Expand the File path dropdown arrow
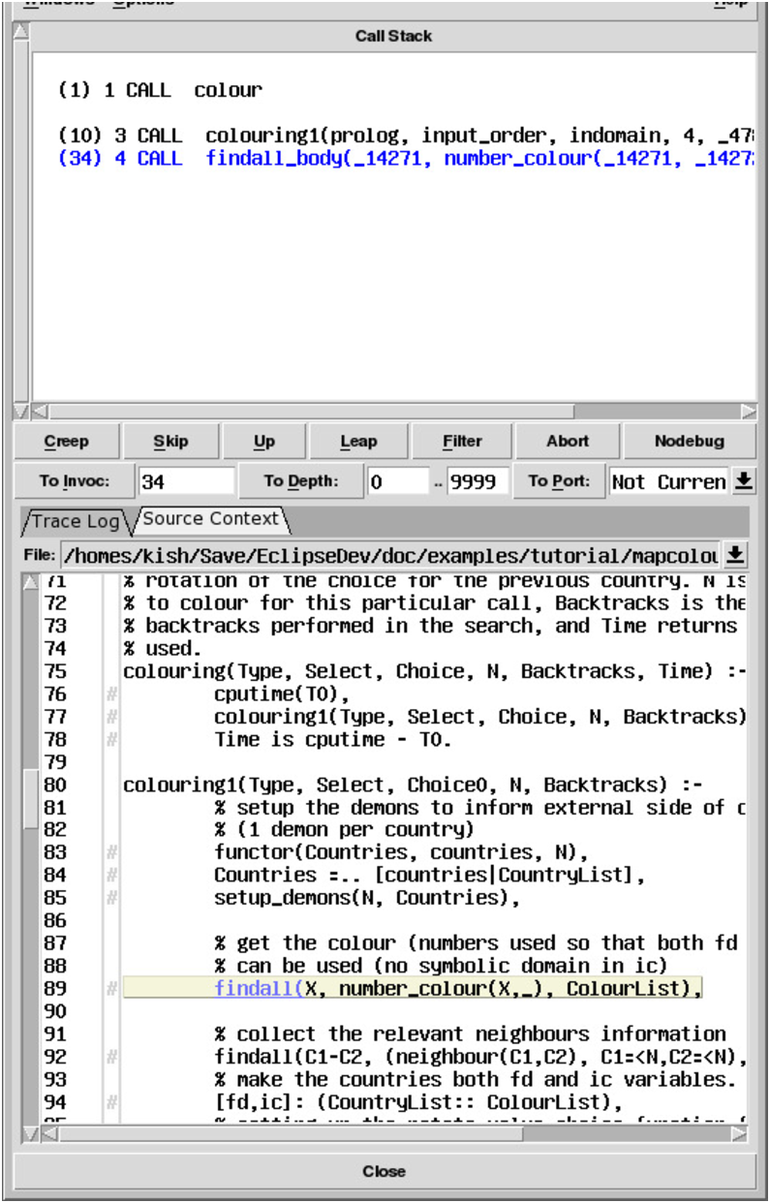Screen dimensions: 770x1203 tap(736, 555)
